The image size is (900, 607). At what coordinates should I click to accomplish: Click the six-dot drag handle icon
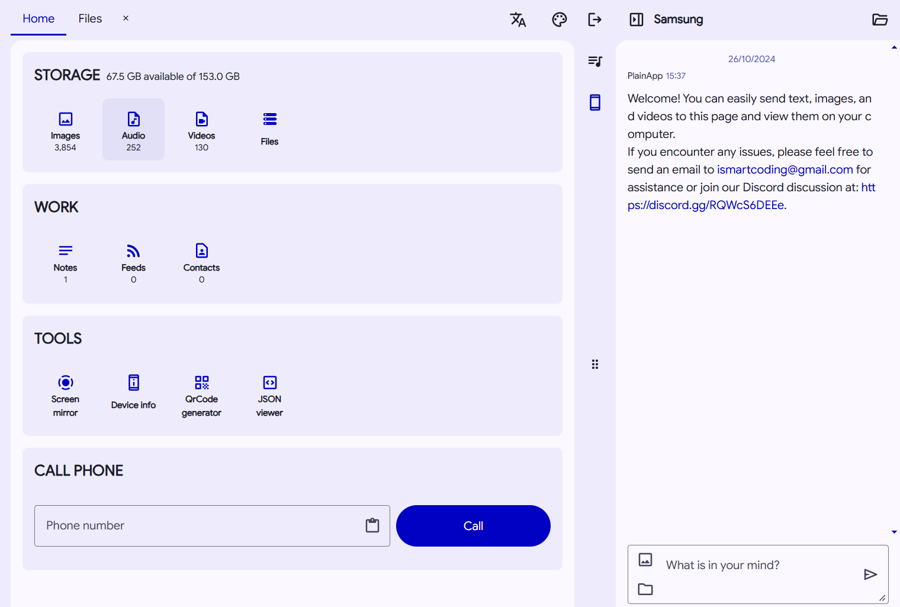595,364
